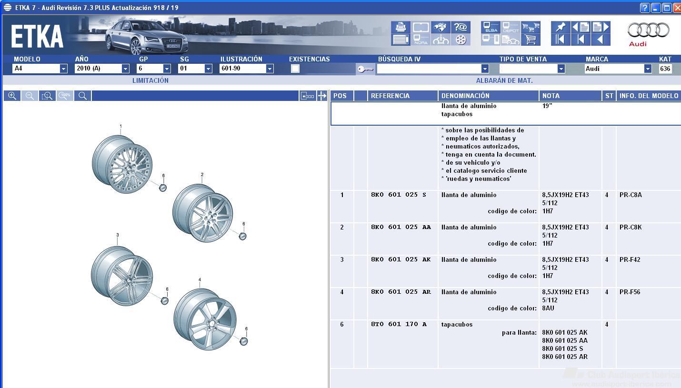Click model info PR-C8A
This screenshot has width=681, height=388.
(631, 195)
